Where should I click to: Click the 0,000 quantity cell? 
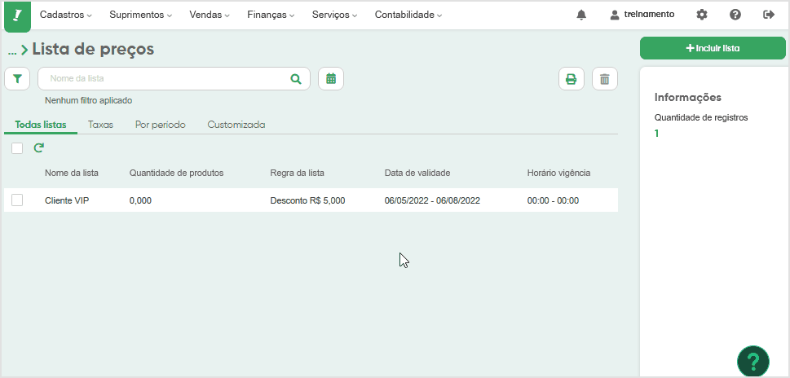click(x=140, y=201)
